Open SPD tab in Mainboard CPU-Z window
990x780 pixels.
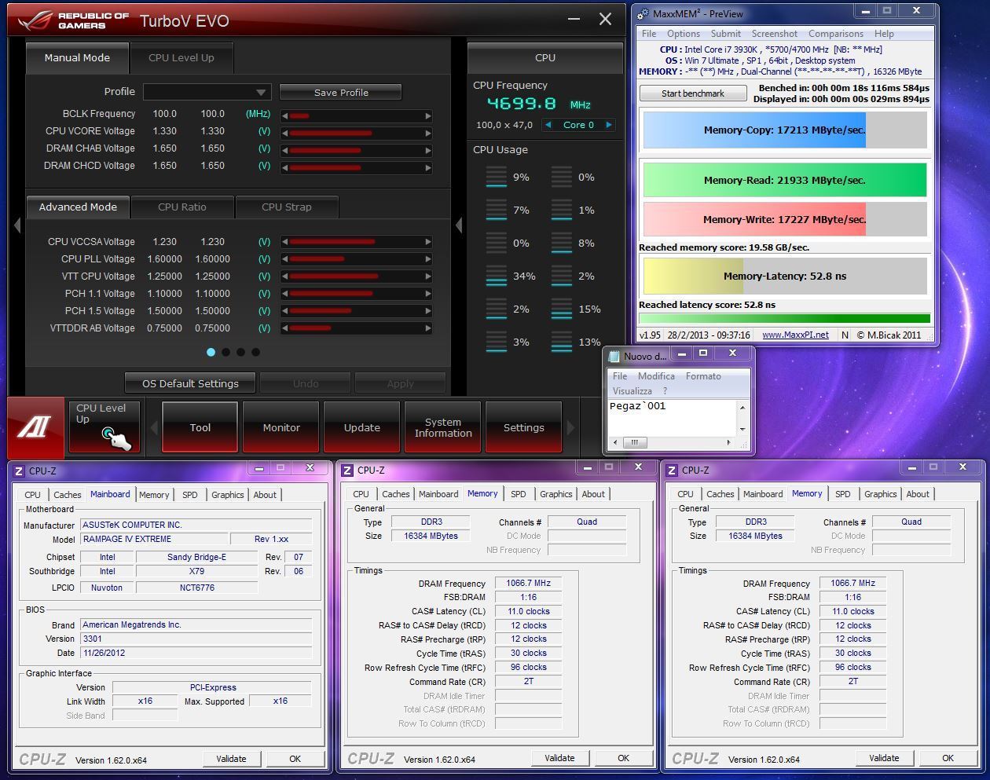[x=190, y=495]
